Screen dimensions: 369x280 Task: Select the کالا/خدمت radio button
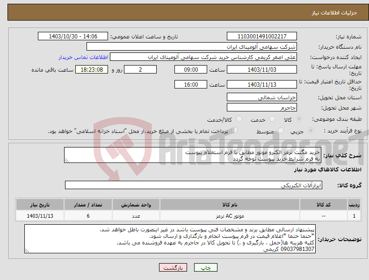(x=239, y=119)
